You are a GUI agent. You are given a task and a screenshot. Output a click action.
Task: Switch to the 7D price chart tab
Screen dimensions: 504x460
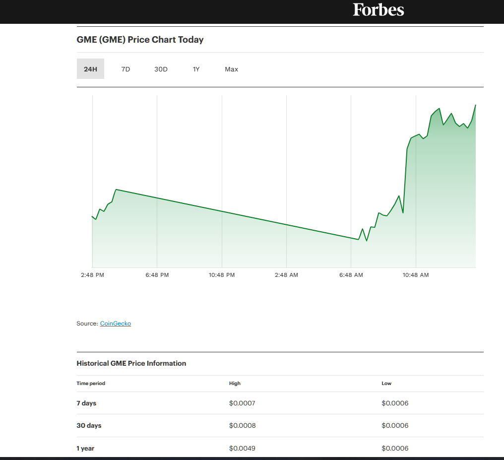(x=126, y=69)
